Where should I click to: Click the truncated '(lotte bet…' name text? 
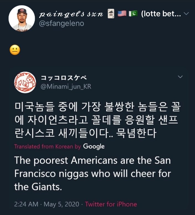161,14
